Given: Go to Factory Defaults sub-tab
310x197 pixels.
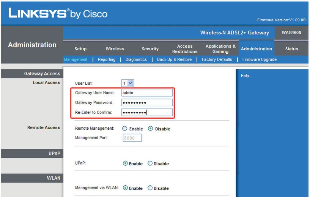Looking at the screenshot, I should 217,59.
